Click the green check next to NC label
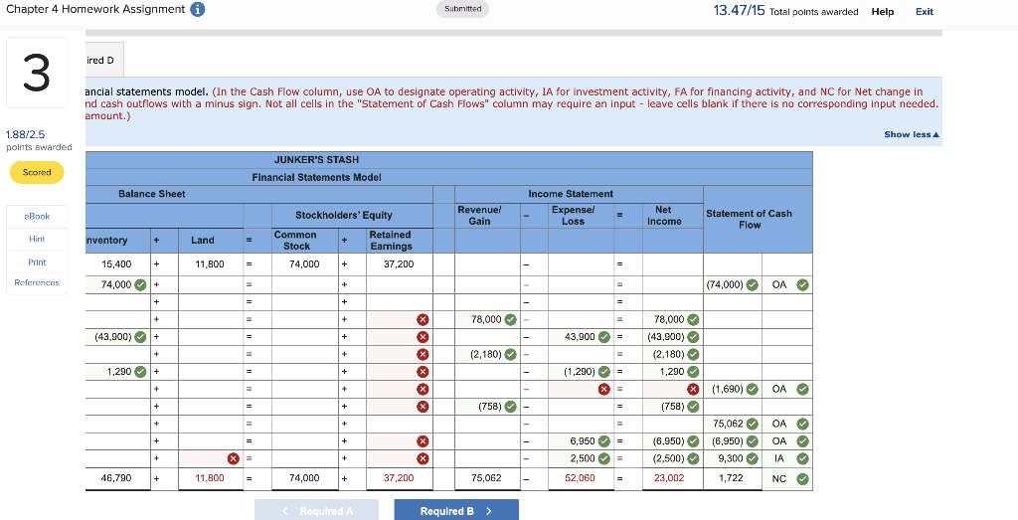 [803, 478]
